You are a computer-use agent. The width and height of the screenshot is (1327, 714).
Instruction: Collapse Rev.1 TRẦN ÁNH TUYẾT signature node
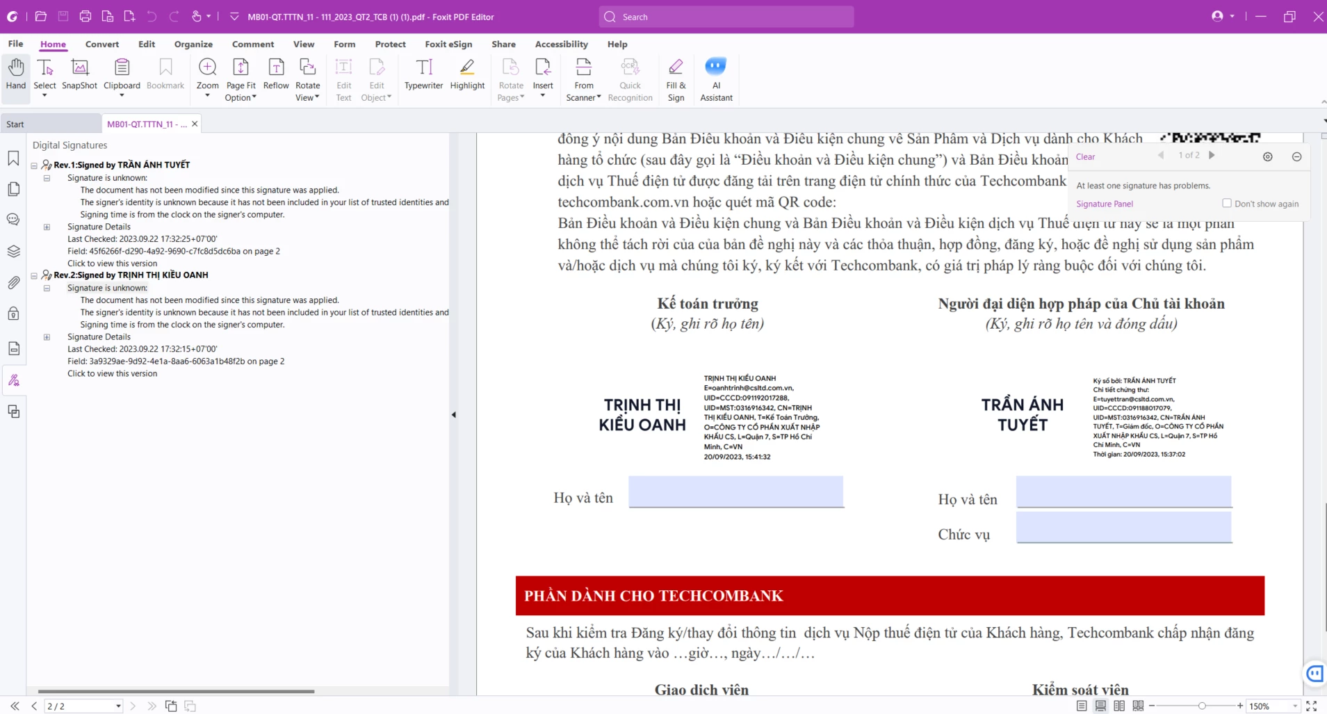pos(34,165)
